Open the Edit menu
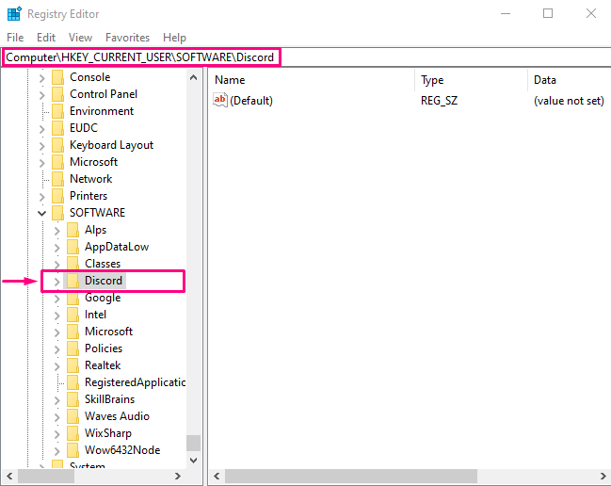The height and width of the screenshot is (486, 611). pyautogui.click(x=46, y=38)
